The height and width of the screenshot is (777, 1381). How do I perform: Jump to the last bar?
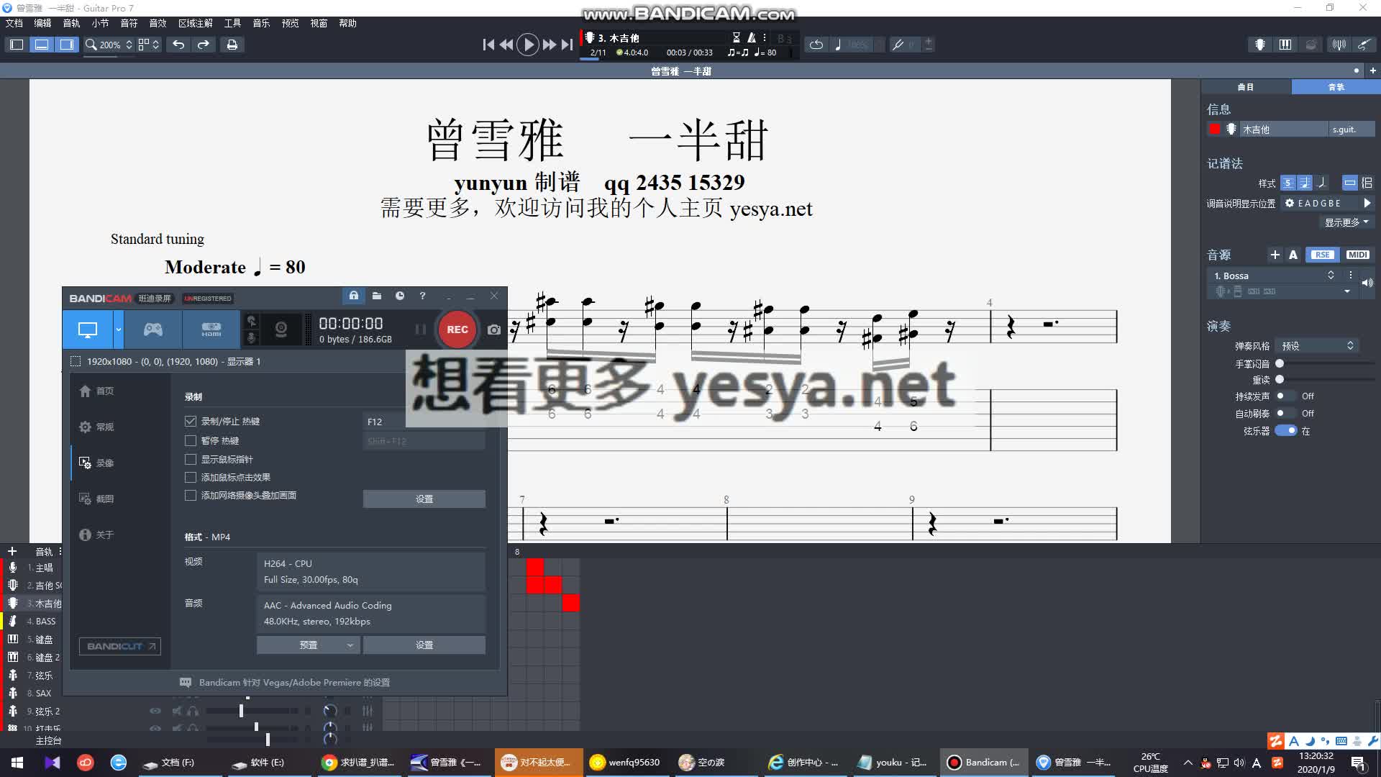[x=568, y=45]
